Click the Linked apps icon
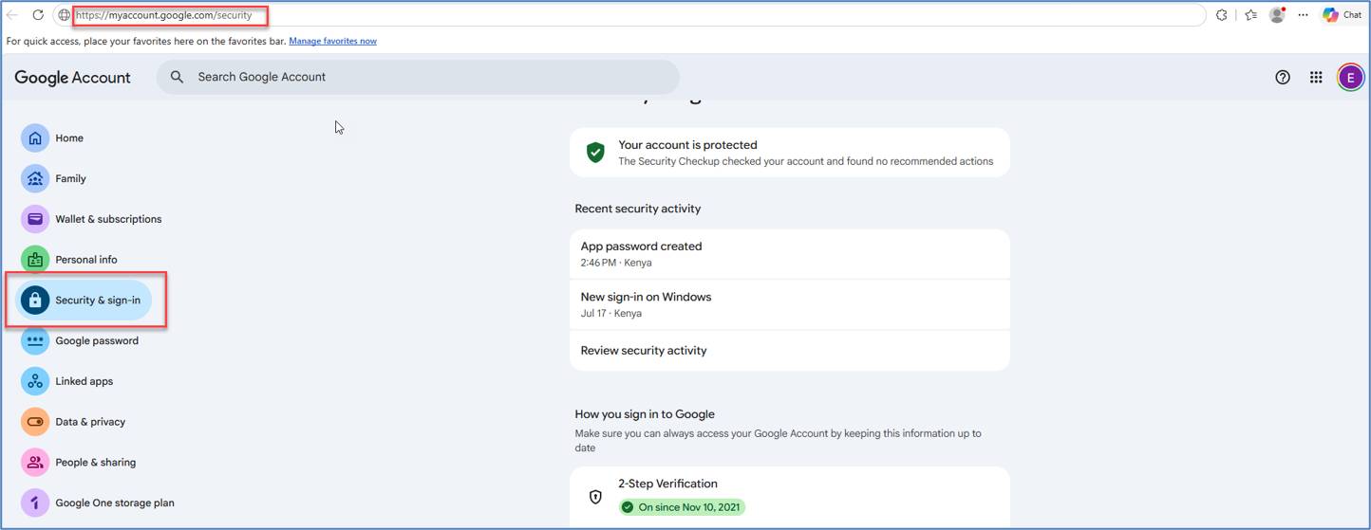Viewport: 1371px width, 530px height. click(x=35, y=381)
